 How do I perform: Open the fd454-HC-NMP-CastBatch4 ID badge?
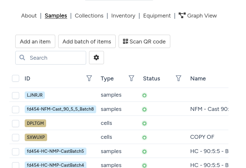56,165
